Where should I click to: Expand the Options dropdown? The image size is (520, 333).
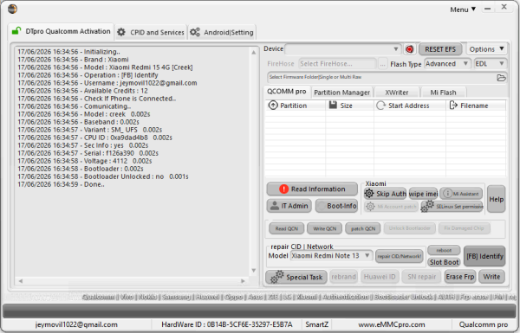486,49
